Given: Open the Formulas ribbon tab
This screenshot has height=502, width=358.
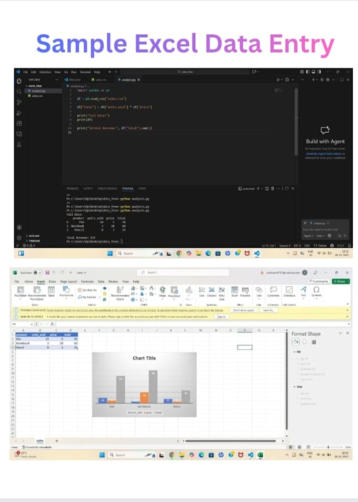Looking at the screenshot, I should pyautogui.click(x=87, y=282).
